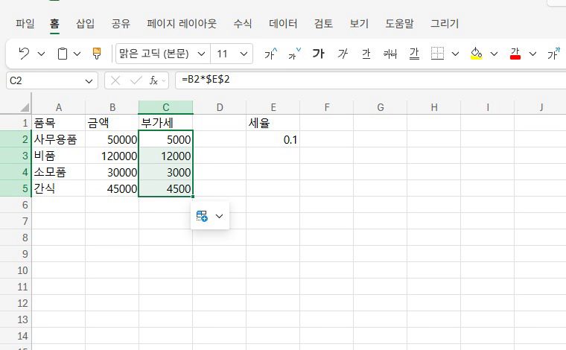Toggle Double underline formatting

tap(414, 54)
